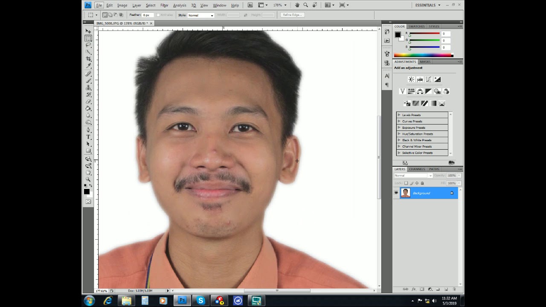Click the Refine Edge button
Screen dimensions: 546x307
point(292,15)
